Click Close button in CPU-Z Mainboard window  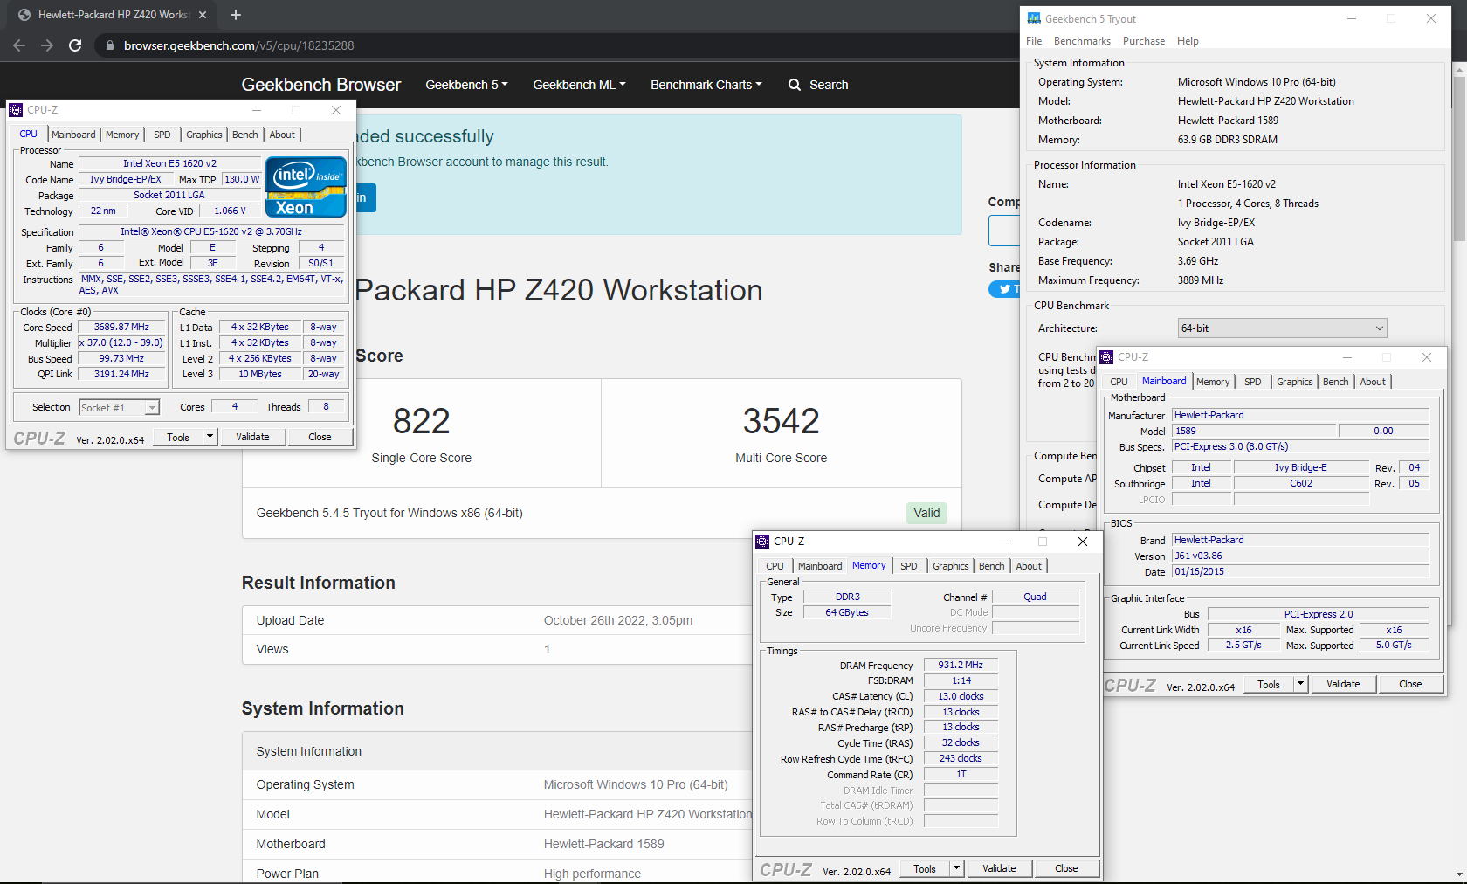pos(1410,684)
